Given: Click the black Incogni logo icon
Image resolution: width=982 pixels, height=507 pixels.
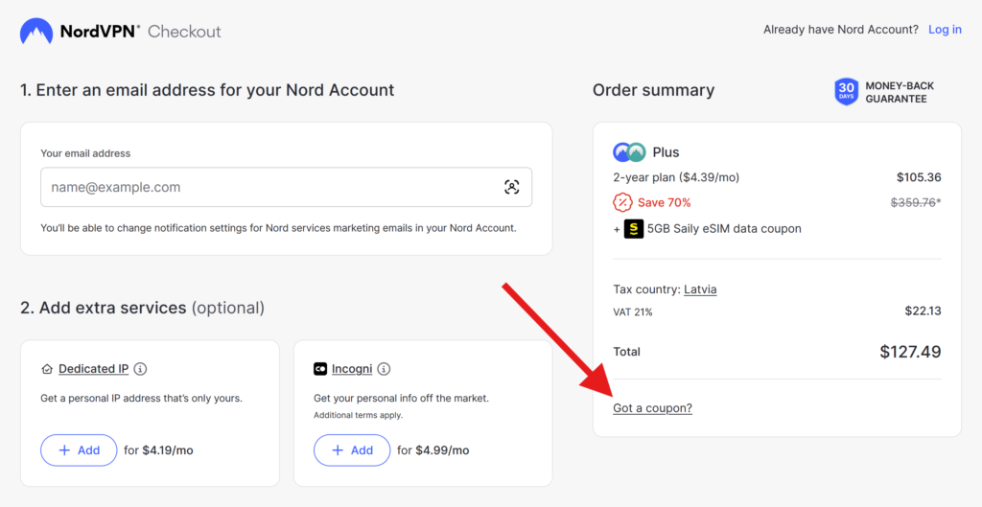Looking at the screenshot, I should 320,369.
